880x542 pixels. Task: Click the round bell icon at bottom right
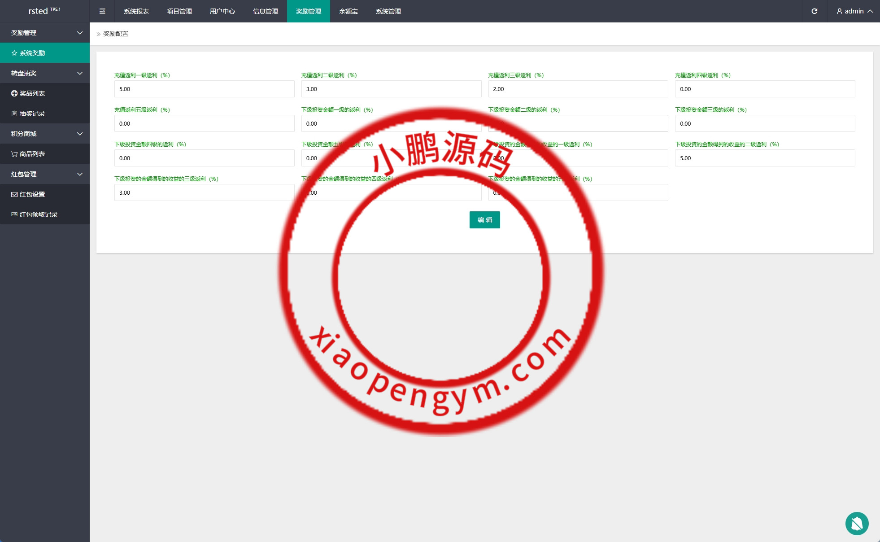tap(857, 523)
